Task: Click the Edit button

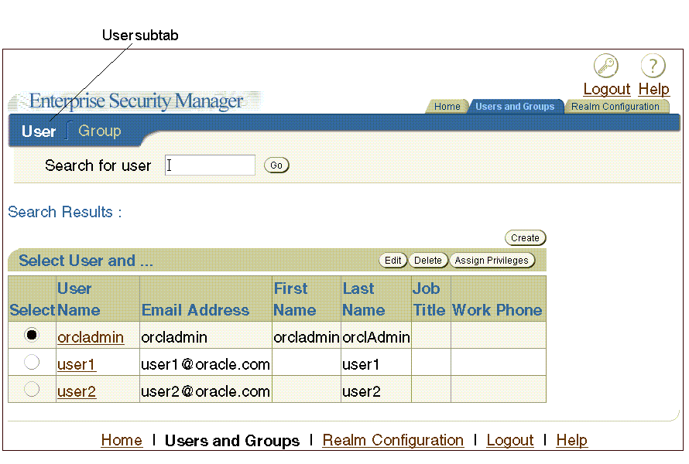Action: point(393,261)
